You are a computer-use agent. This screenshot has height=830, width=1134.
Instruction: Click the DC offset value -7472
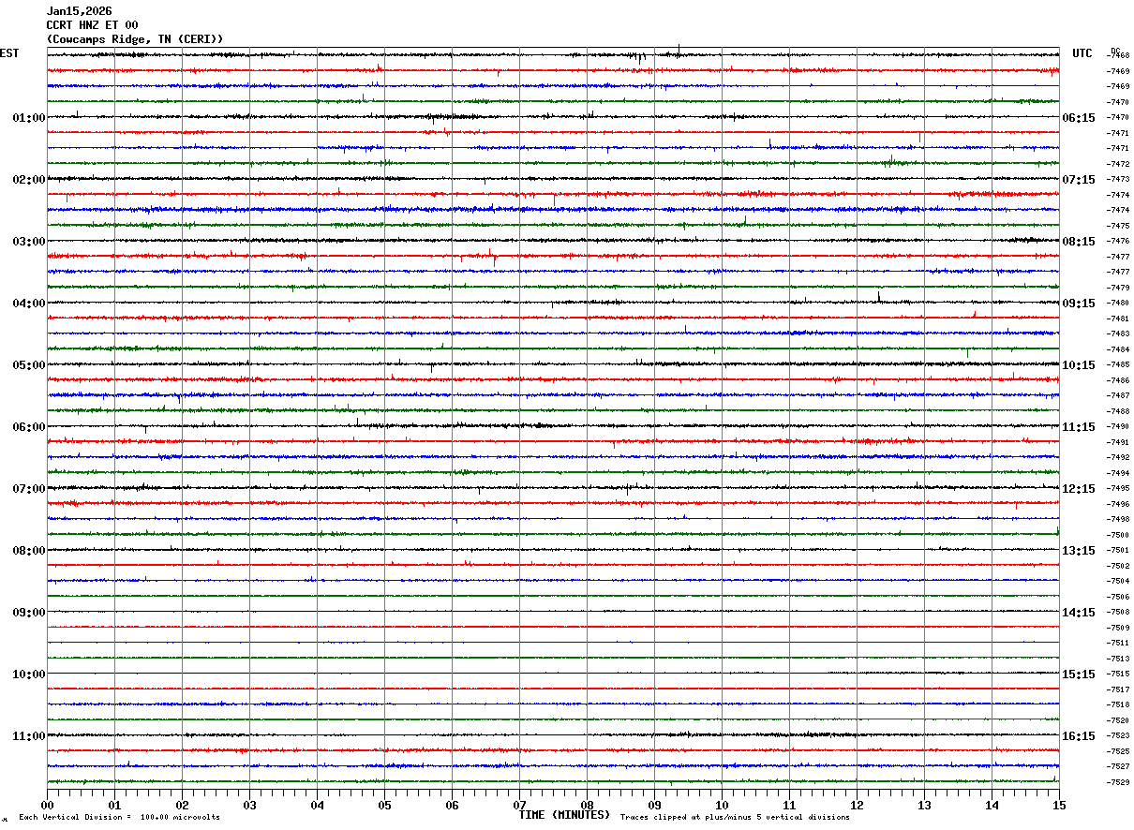point(1118,164)
